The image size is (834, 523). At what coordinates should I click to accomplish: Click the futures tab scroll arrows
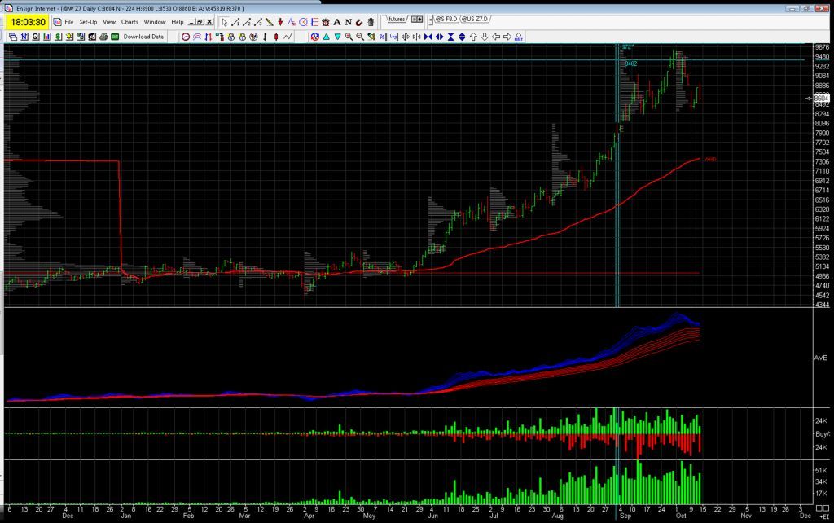(418, 20)
